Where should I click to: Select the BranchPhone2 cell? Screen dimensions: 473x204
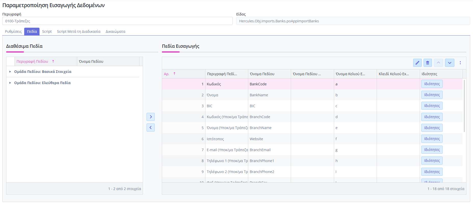coord(269,172)
